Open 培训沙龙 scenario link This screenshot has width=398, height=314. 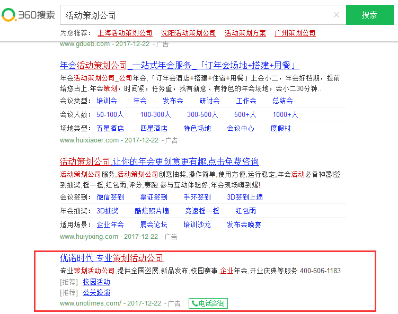point(197,225)
